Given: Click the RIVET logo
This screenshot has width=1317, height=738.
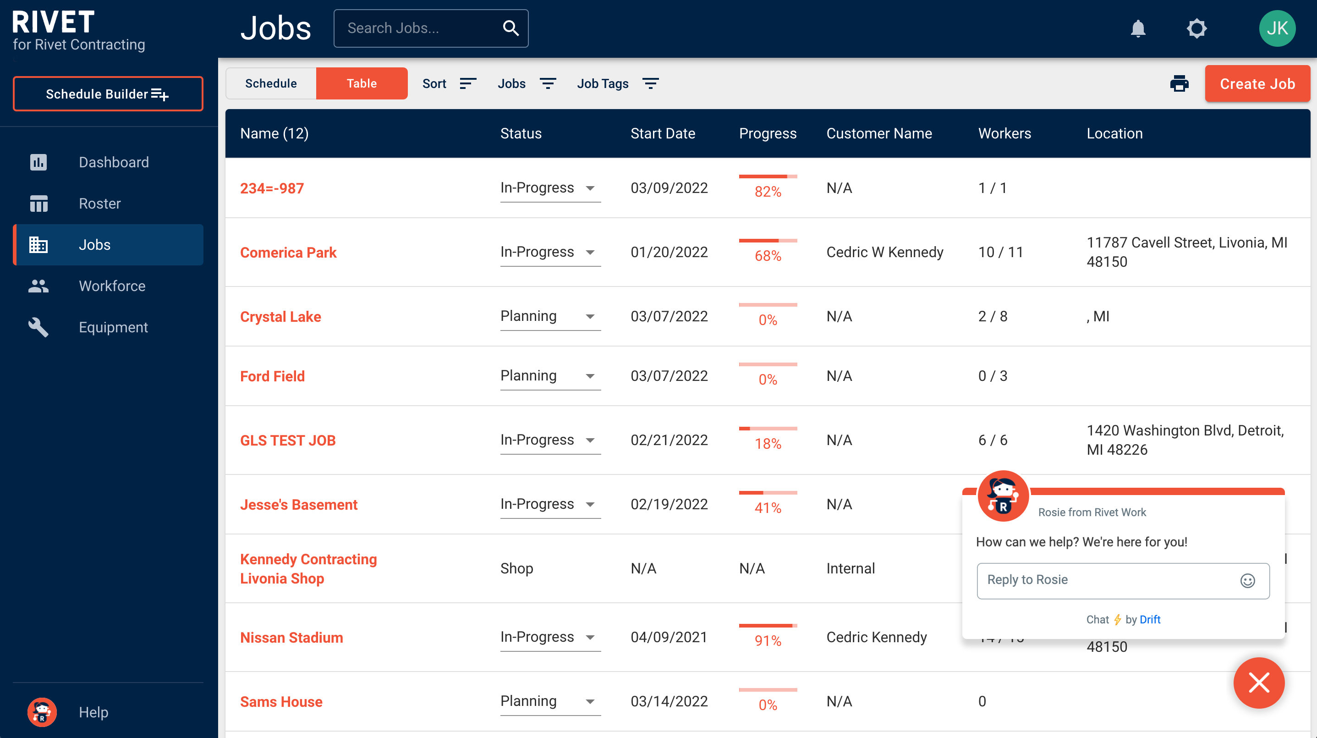Looking at the screenshot, I should pos(53,22).
